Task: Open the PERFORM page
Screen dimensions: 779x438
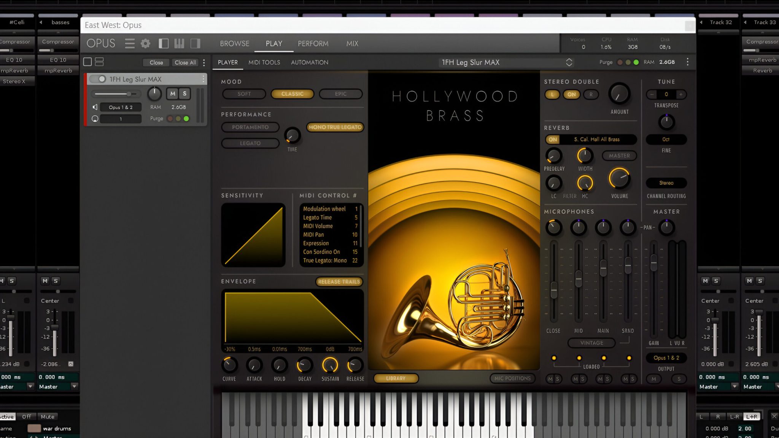Action: (x=313, y=44)
